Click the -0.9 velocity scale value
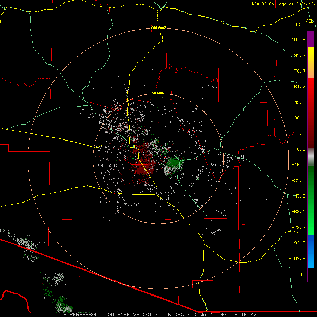The height and width of the screenshot is (317, 317). [300, 149]
